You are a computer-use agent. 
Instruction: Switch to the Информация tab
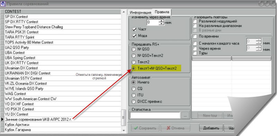pyautogui.click(x=140, y=12)
